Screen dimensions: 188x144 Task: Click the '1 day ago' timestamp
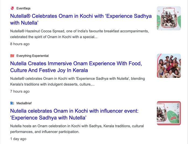click(18, 139)
